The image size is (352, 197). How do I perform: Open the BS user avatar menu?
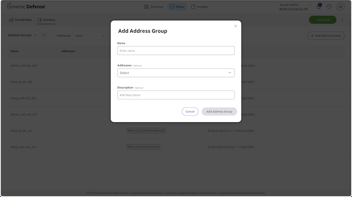pyautogui.click(x=340, y=7)
